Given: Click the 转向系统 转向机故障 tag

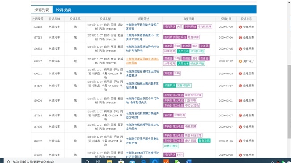Looking at the screenshot, I should (198, 26).
